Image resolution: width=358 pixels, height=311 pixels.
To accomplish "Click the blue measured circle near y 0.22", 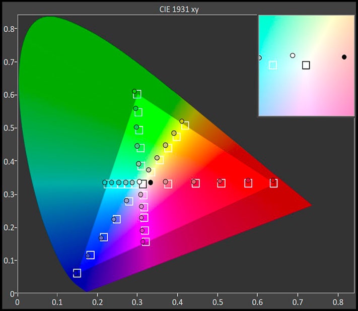I will point(114,219).
